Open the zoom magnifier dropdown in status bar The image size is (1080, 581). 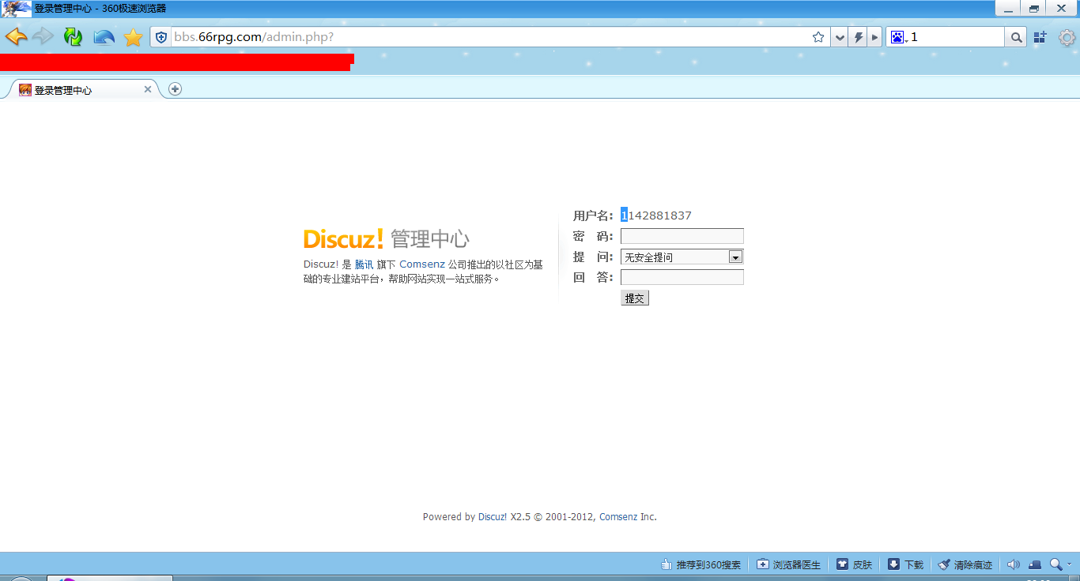click(1060, 564)
